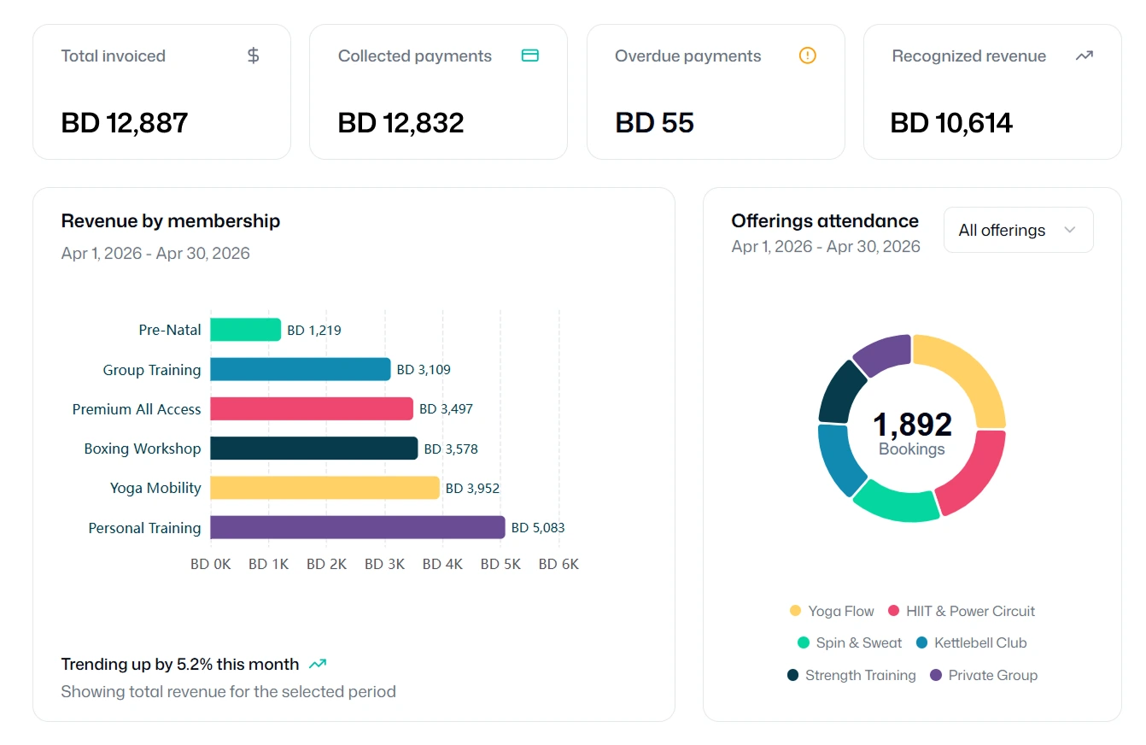Click the dollar sign icon on Total invoiced
Screen dimensions: 1146x745
(253, 56)
